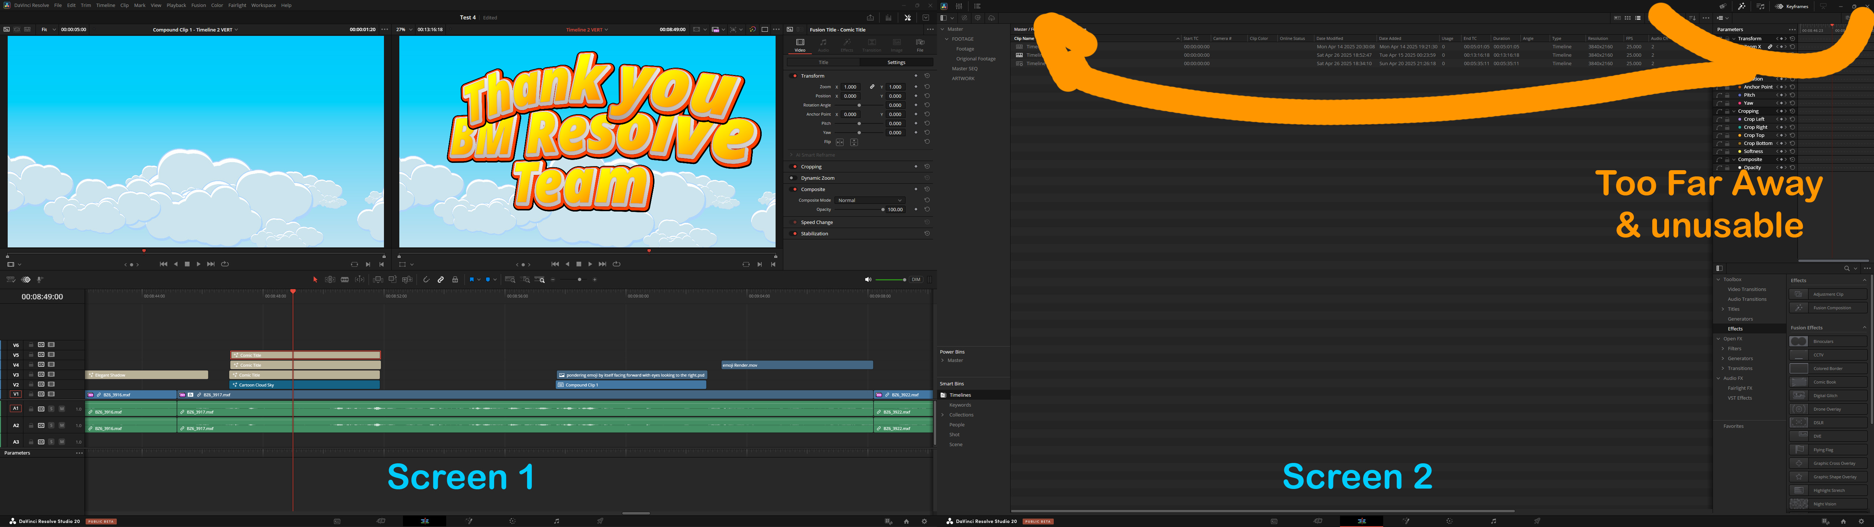Viewport: 1874px width, 527px height.
Task: Adjust the Rotation Angle slider
Action: pyautogui.click(x=859, y=105)
